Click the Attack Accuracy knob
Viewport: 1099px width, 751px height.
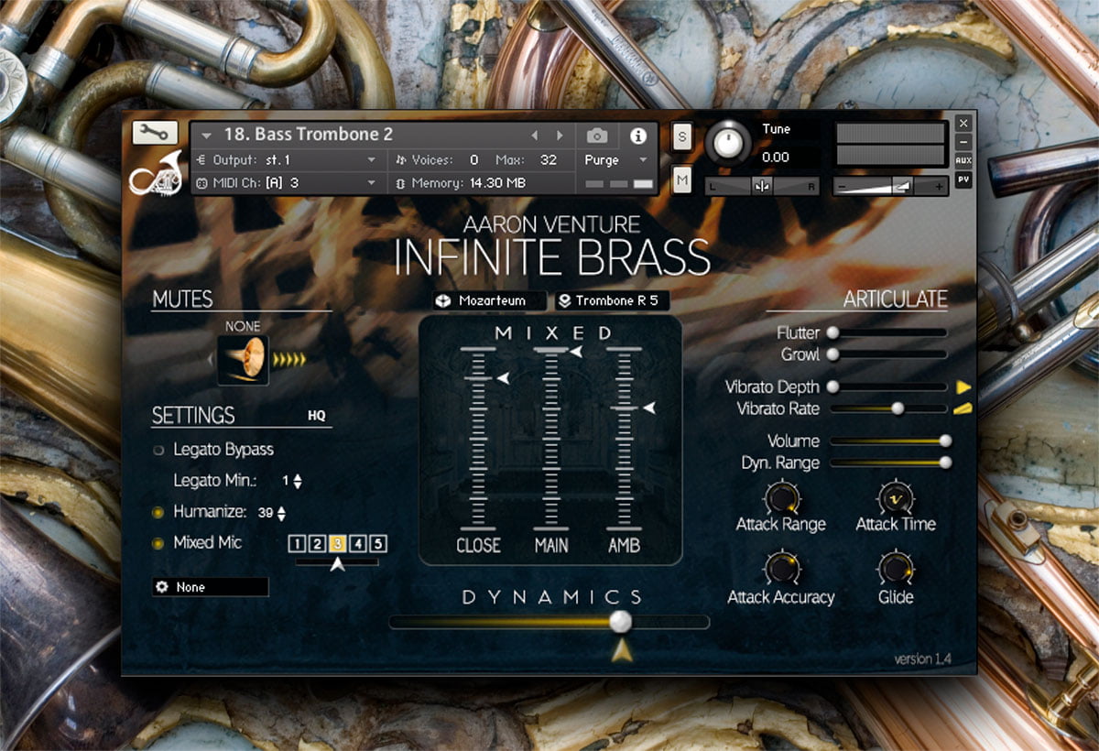coord(781,569)
